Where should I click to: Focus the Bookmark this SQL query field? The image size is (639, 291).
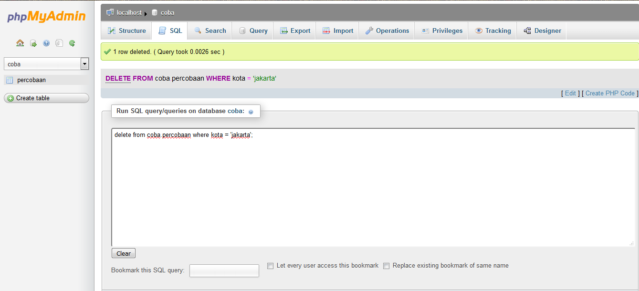coord(224,271)
